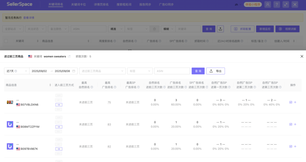Switch to 详情页排名 tab

tap(101, 5)
